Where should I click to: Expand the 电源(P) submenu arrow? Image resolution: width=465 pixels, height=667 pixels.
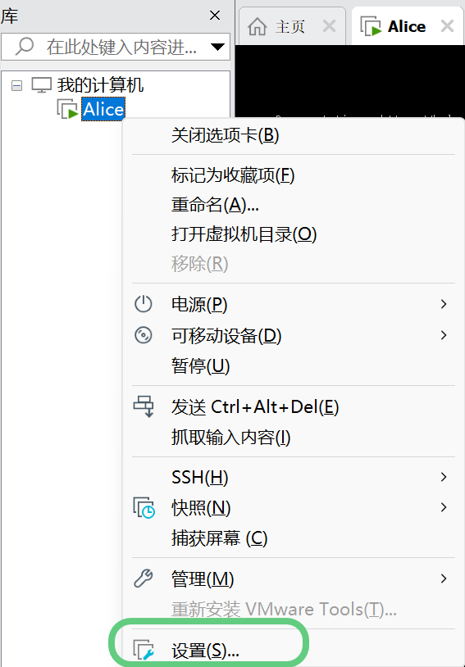[x=444, y=304]
